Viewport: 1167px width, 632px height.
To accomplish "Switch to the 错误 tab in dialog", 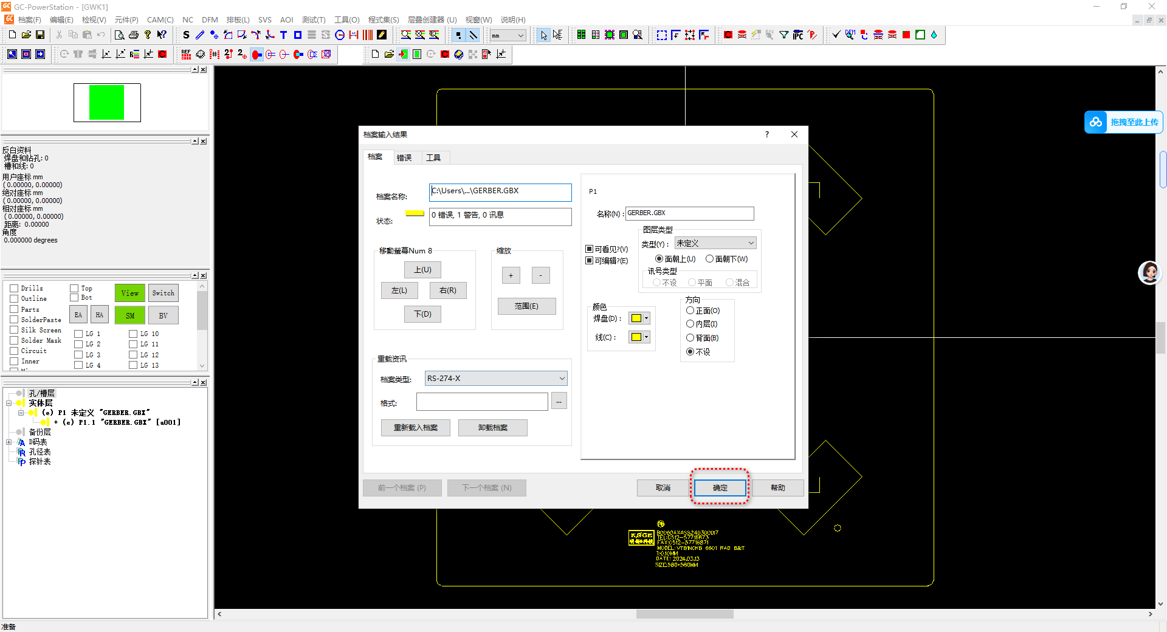I will (404, 158).
